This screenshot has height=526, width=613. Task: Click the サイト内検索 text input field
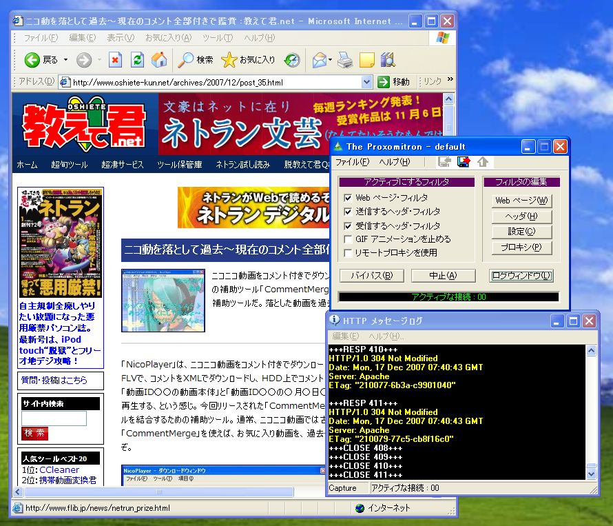(54, 418)
